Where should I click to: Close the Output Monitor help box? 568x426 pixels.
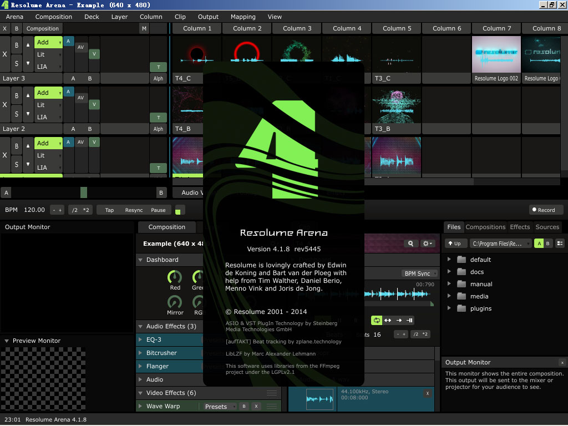point(562,363)
